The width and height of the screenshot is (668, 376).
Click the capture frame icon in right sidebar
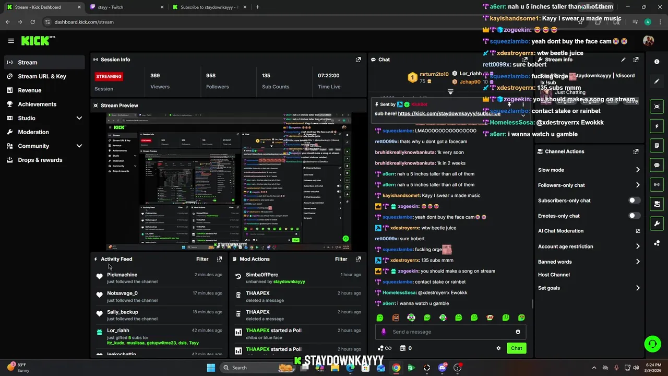pyautogui.click(x=657, y=107)
